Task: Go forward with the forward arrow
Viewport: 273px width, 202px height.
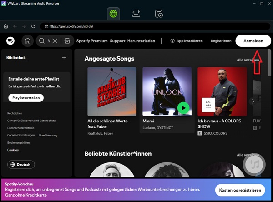Action: [24, 26]
